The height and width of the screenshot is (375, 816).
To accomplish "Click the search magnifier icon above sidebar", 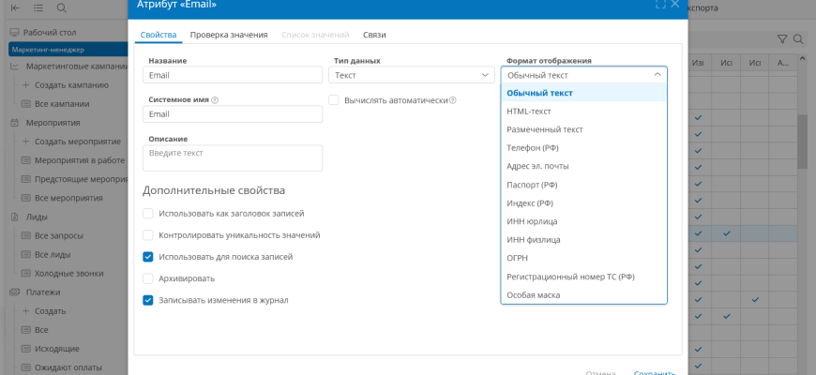I will [x=61, y=7].
